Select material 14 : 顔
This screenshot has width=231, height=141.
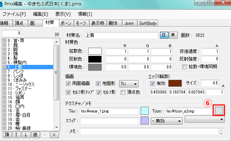(28, 102)
